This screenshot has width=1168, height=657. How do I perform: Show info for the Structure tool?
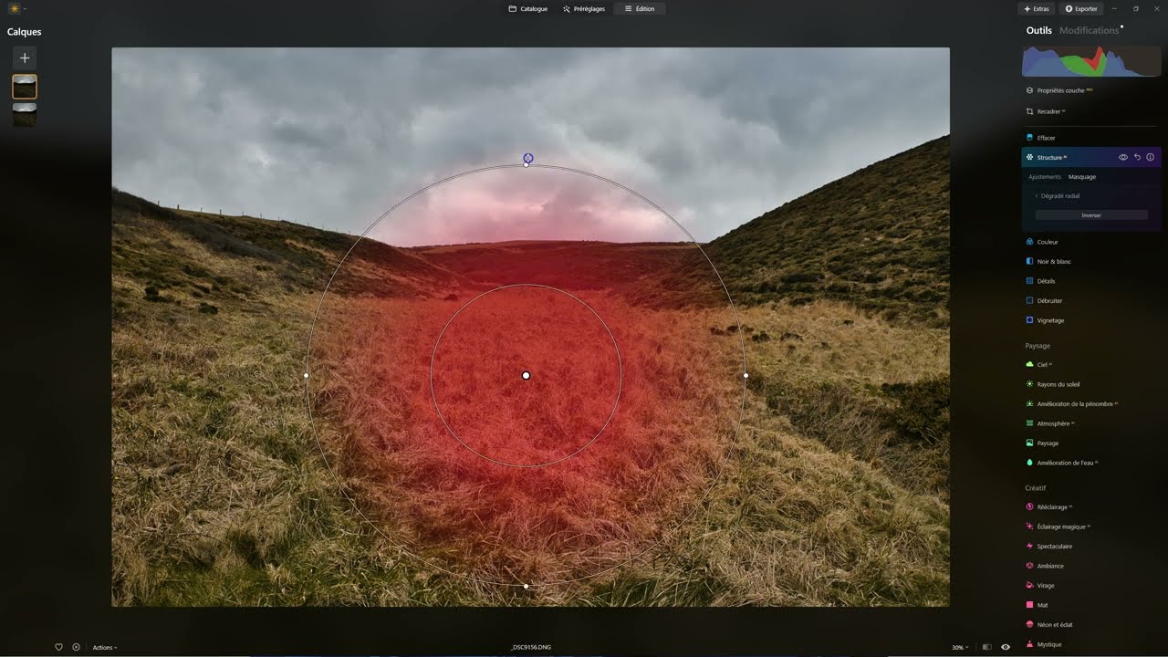[1150, 157]
